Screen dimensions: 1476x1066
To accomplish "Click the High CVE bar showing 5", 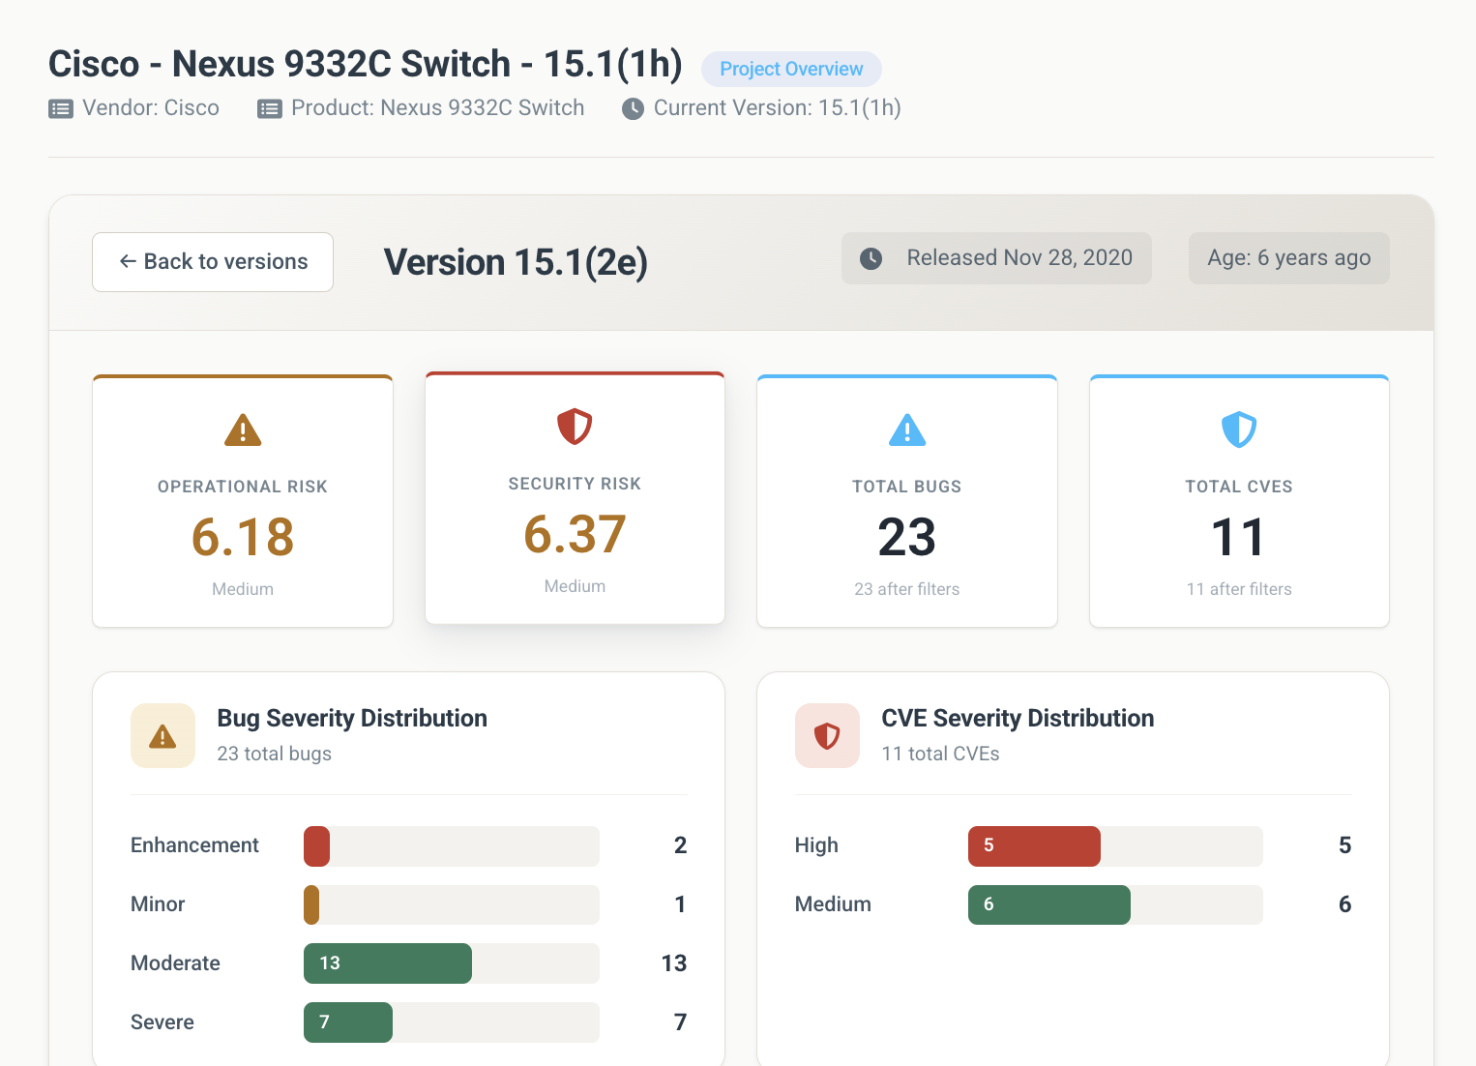I will 1034,846.
